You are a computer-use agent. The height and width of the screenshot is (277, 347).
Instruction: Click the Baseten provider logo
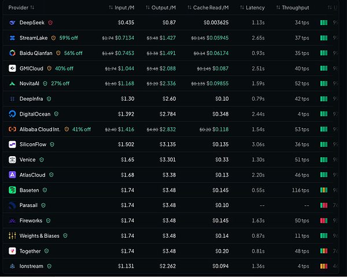click(12, 190)
